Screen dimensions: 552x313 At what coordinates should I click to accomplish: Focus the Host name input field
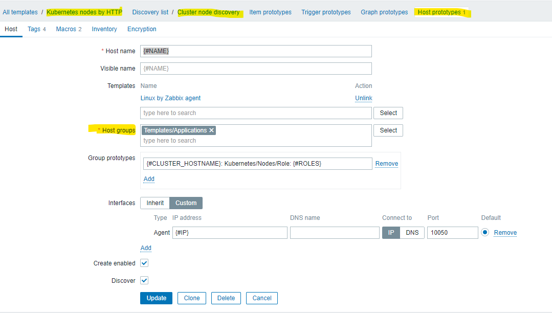256,51
